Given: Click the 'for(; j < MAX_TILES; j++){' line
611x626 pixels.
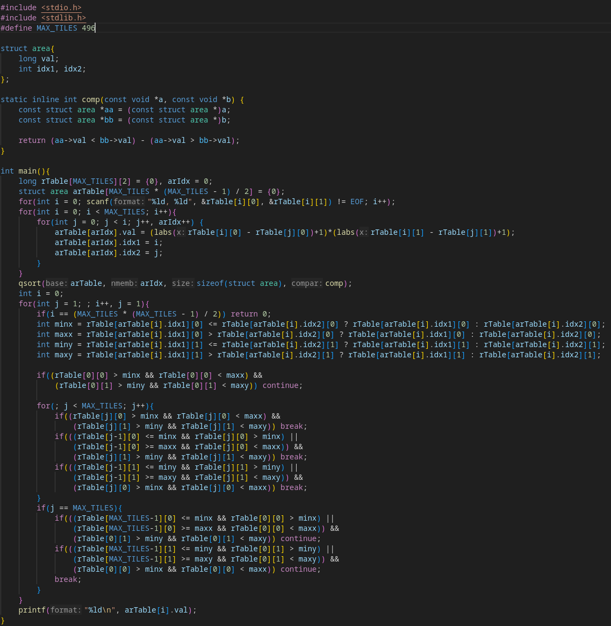Looking at the screenshot, I should 96,406.
